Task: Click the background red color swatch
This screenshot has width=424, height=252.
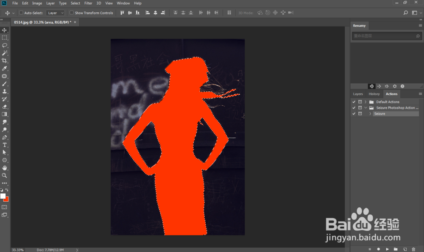Action: (6, 200)
